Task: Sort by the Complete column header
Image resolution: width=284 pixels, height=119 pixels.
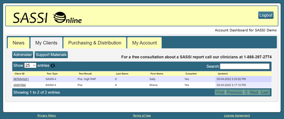Action: (x=199, y=74)
